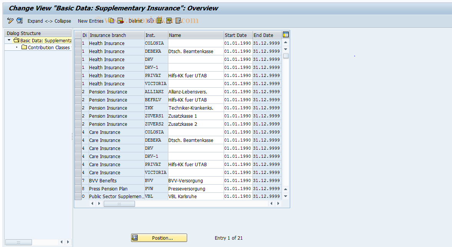Screen dimensions: 452x247
Task: Click table scroll up arrow at top
Action: (286, 42)
